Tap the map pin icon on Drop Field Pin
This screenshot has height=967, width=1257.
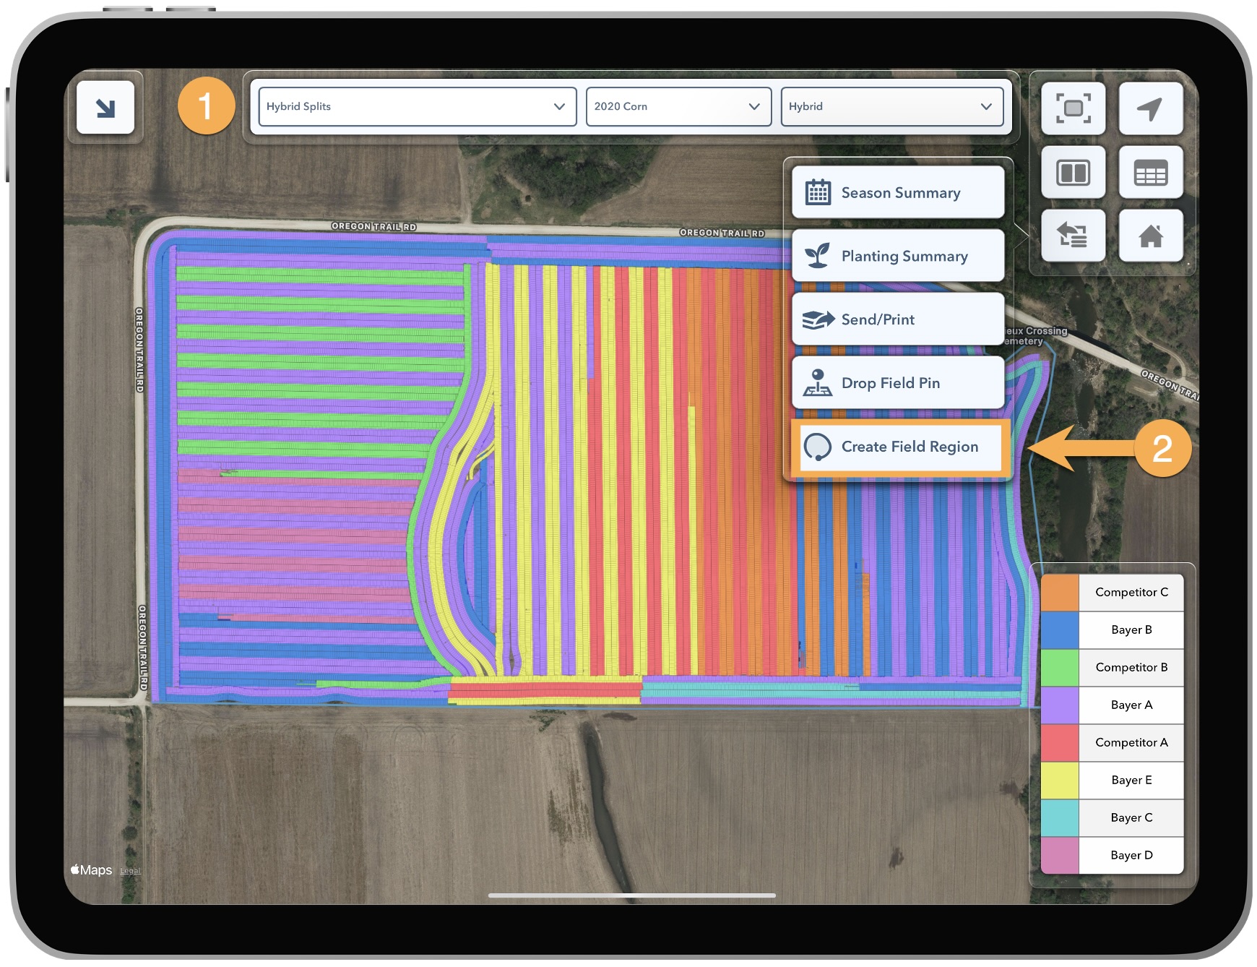tap(818, 383)
